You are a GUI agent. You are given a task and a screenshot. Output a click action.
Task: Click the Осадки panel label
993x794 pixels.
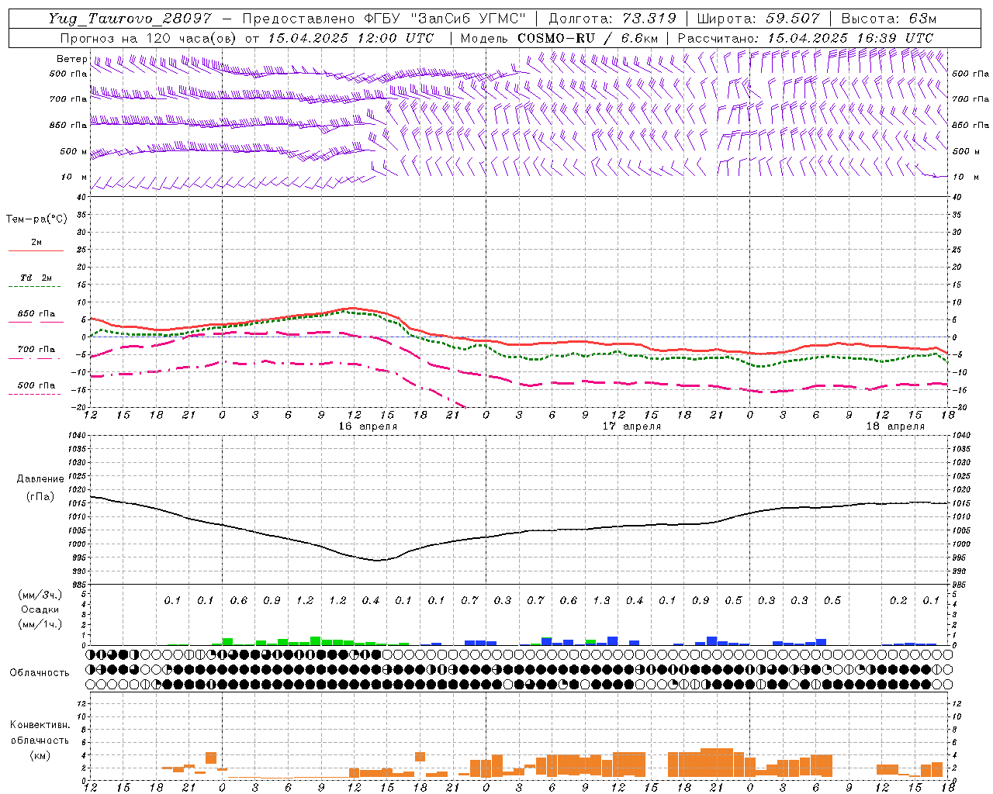[40, 609]
